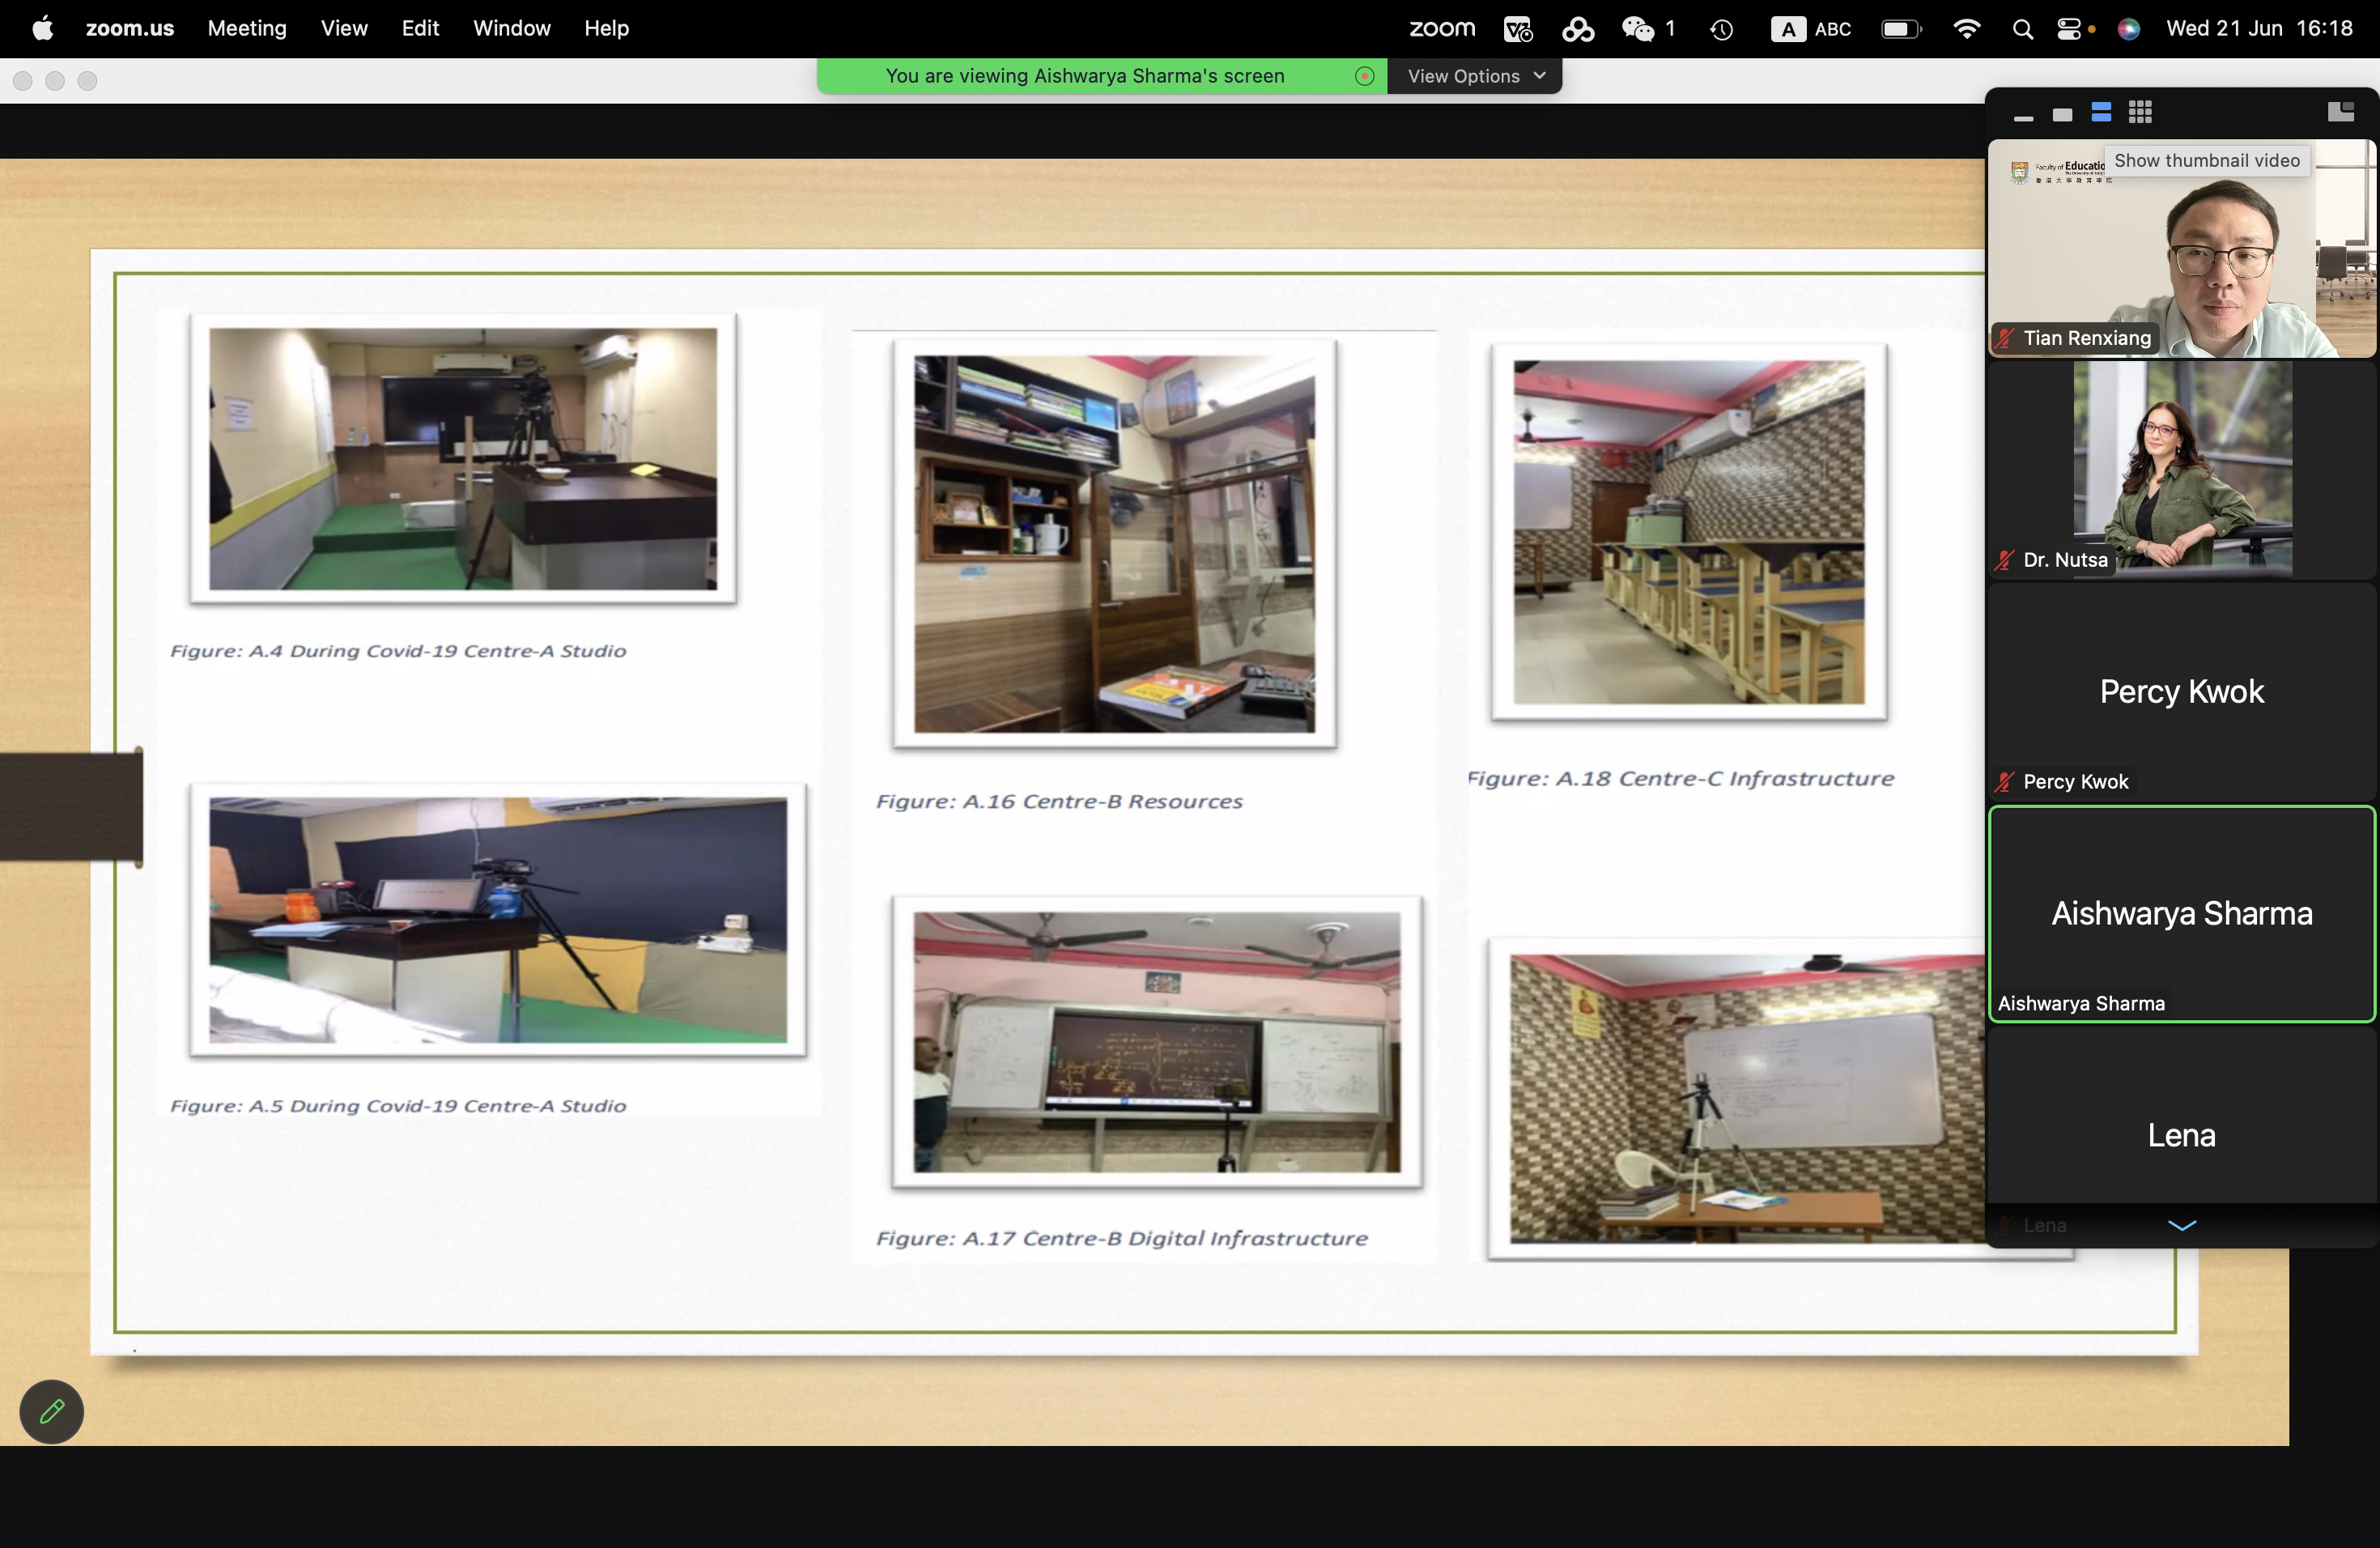Switch to grid gallery thumbnail view
This screenshot has height=1548, width=2380.
2140,113
